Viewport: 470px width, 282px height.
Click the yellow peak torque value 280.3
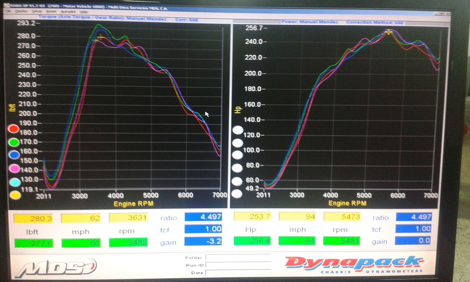click(33, 218)
